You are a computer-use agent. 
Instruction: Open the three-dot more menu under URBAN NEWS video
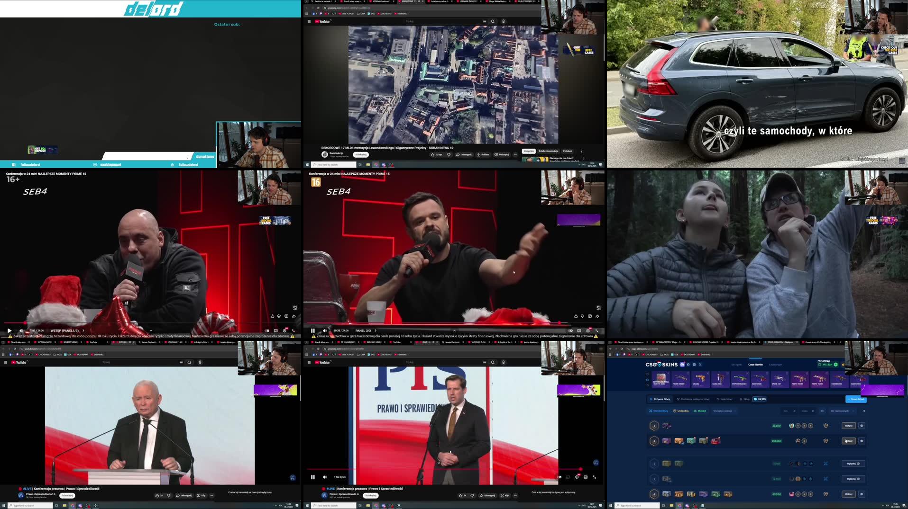click(515, 154)
